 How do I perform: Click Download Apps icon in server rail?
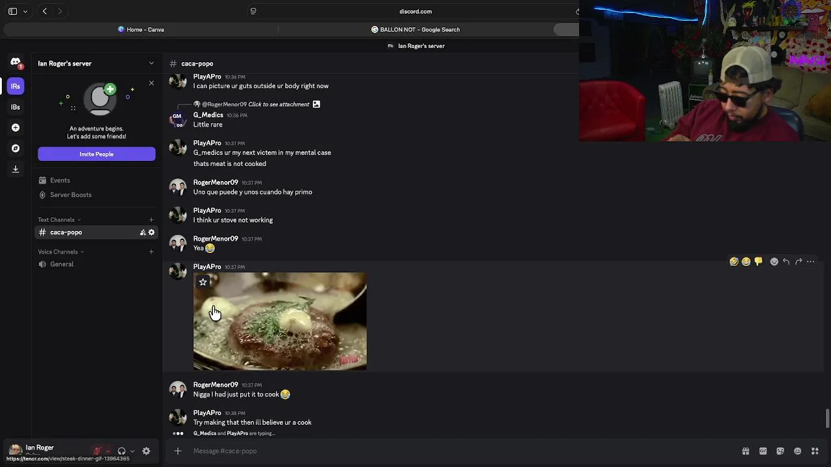(16, 169)
